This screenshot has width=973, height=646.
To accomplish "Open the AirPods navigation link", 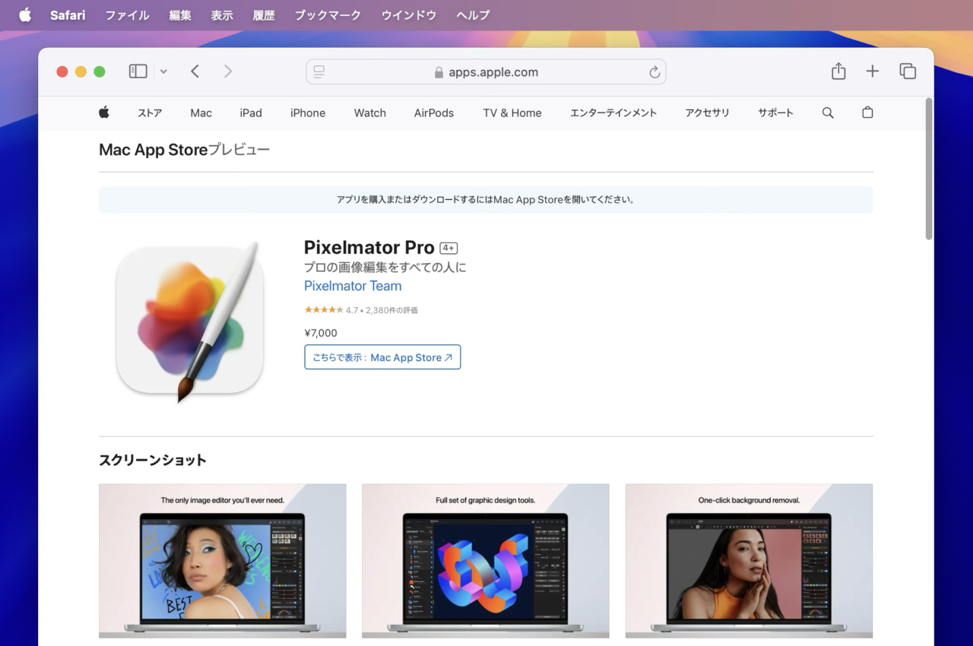I will coord(434,112).
